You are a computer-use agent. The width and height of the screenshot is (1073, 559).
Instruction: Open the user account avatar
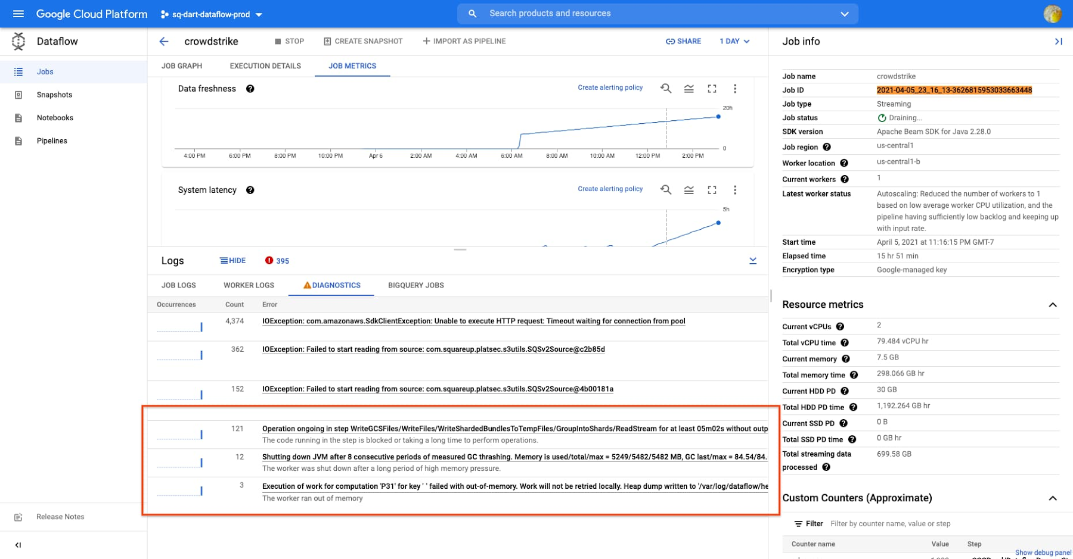point(1053,14)
